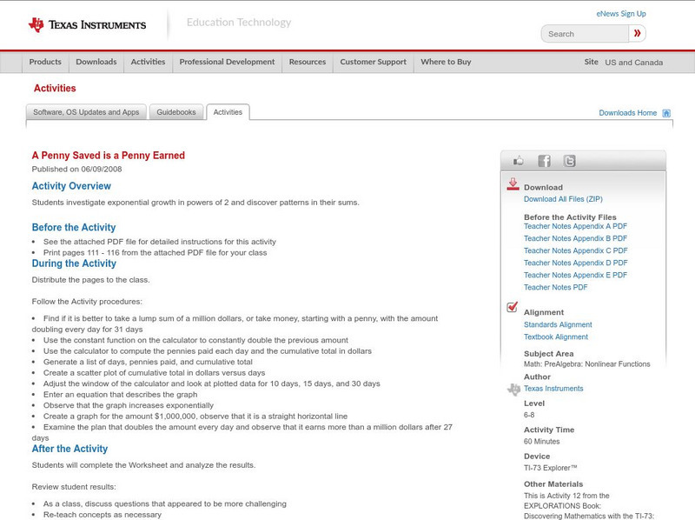Open the Texas Instruments author link
The height and width of the screenshot is (520, 695).
point(553,389)
